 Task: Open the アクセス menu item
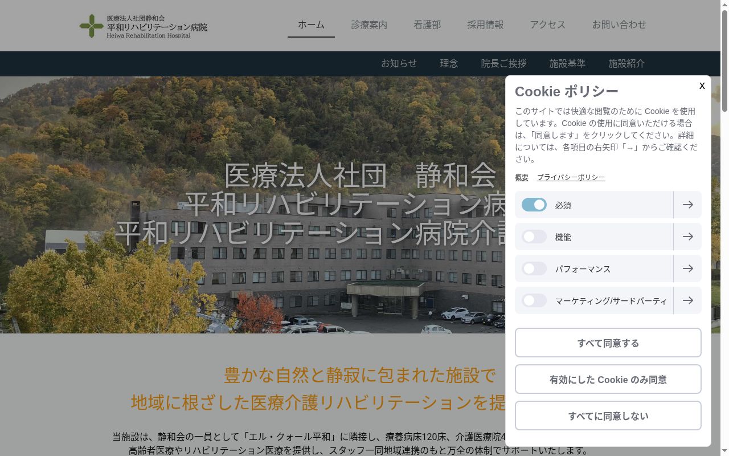coord(548,25)
